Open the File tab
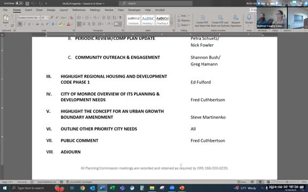The image size is (308, 192). point(5,10)
